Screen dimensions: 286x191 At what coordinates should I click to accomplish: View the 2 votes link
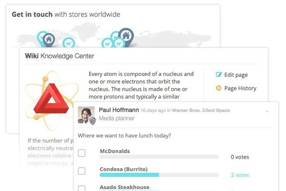click(x=240, y=175)
